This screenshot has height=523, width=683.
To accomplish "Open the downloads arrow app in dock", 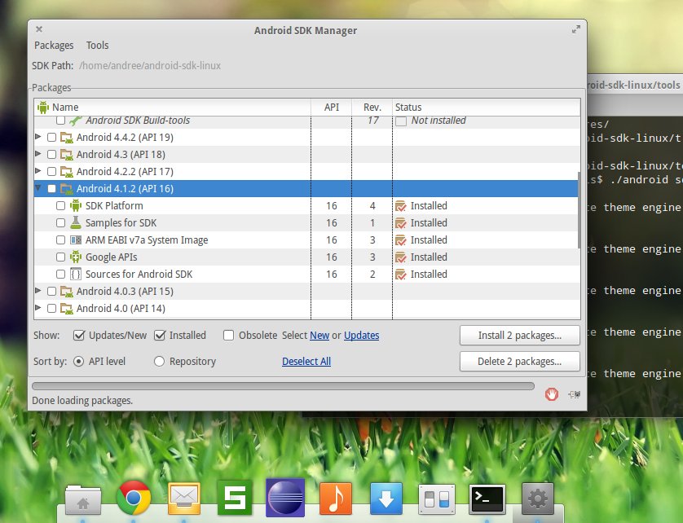I will tap(386, 499).
